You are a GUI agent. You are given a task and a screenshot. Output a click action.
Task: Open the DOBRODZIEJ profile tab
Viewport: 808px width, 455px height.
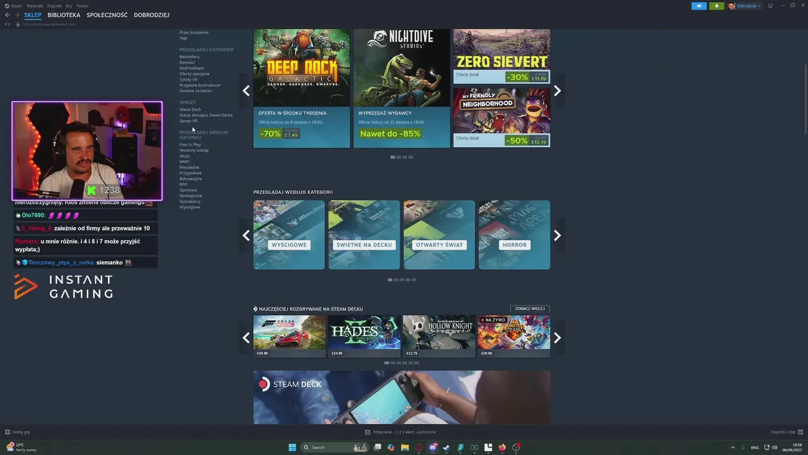pos(151,15)
